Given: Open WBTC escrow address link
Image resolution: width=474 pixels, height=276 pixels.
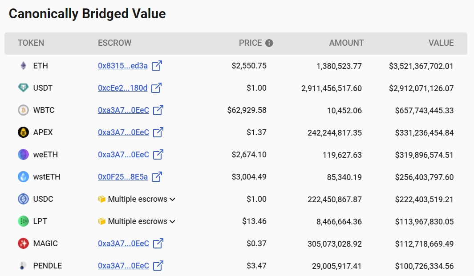Looking at the screenshot, I should (x=123, y=110).
